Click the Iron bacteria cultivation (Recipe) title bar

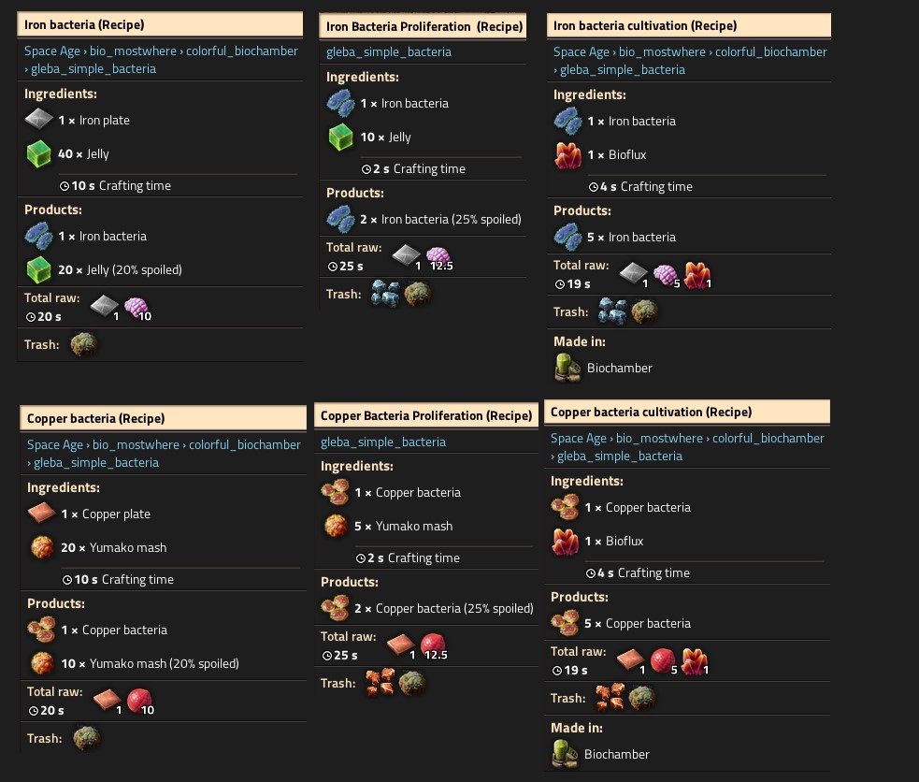689,26
